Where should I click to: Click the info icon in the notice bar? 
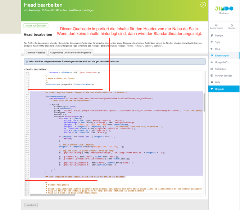(27, 62)
